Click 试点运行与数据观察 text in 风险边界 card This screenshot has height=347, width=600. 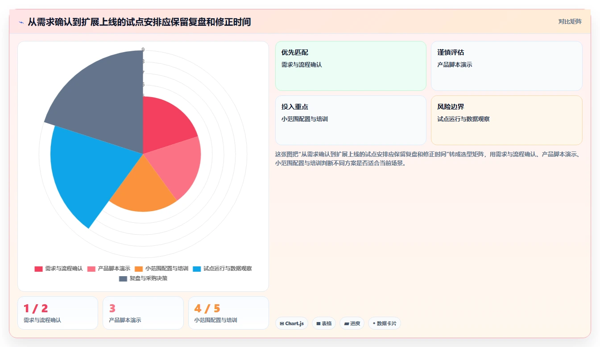coord(463,119)
